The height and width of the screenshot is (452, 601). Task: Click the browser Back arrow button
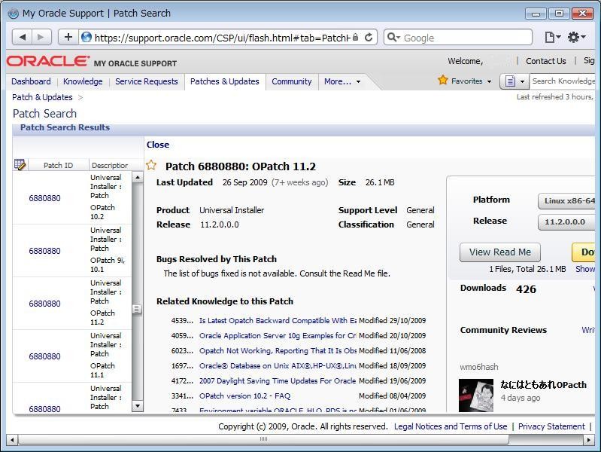(23, 37)
